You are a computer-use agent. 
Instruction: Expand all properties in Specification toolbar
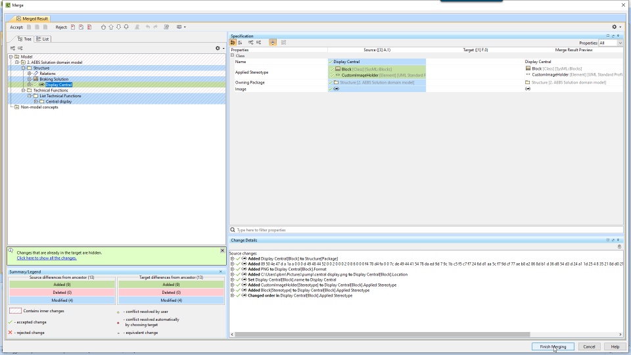[250, 43]
